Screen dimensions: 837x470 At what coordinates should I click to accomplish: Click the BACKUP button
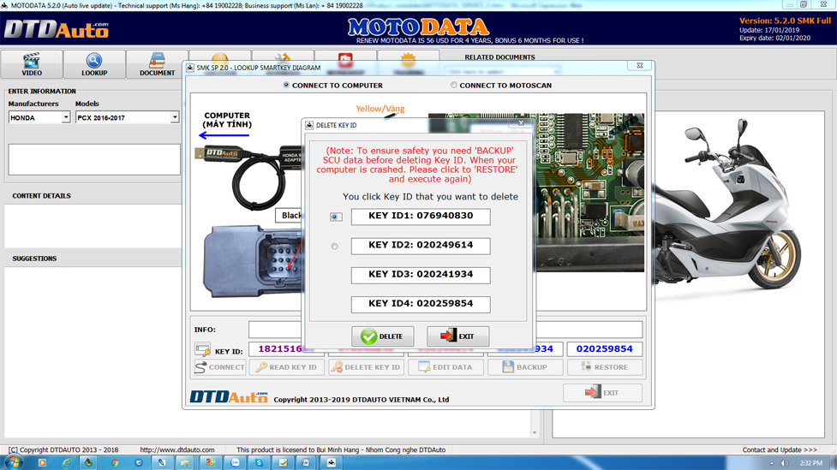coord(525,367)
